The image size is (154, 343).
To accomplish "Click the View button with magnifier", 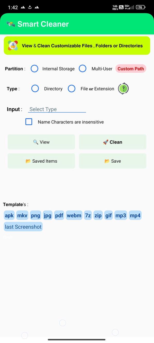I will (41, 142).
